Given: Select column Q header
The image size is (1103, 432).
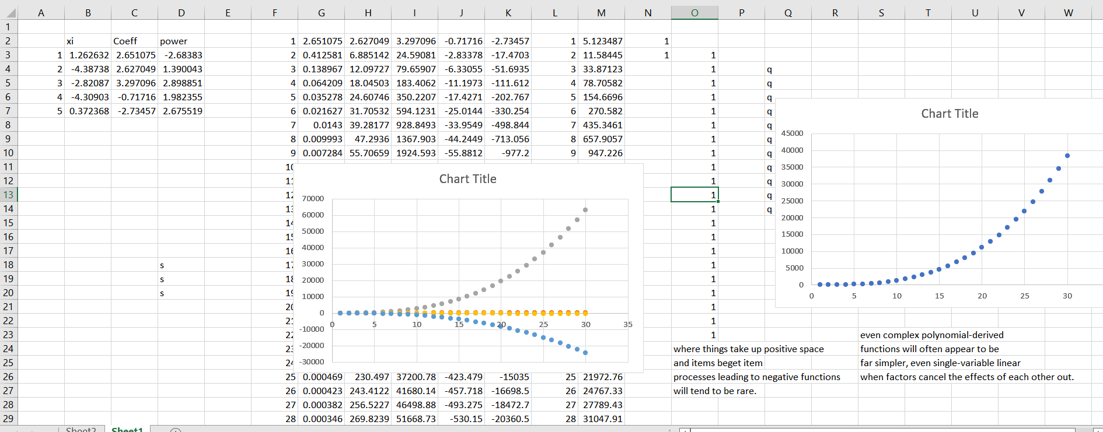Looking at the screenshot, I should coord(788,13).
